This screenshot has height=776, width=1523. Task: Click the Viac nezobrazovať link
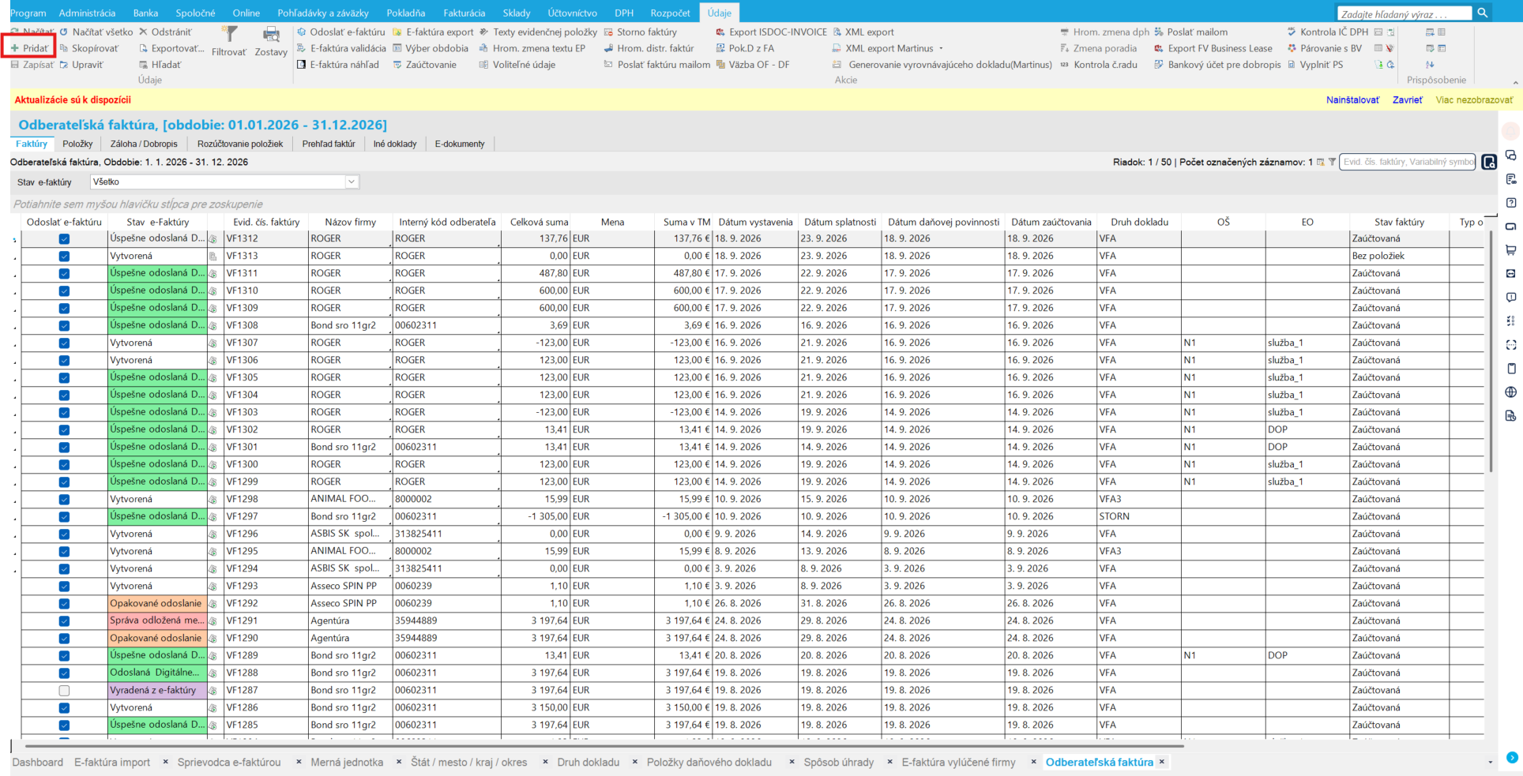[1474, 100]
